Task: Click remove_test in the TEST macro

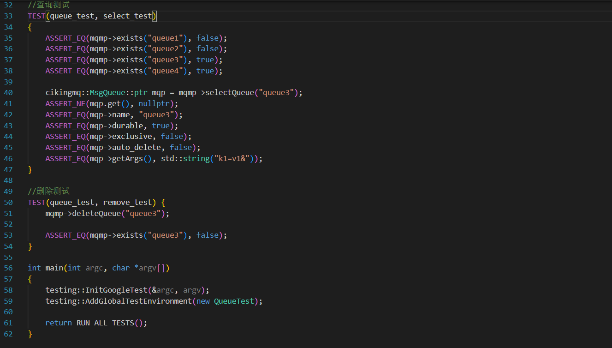Action: 127,202
